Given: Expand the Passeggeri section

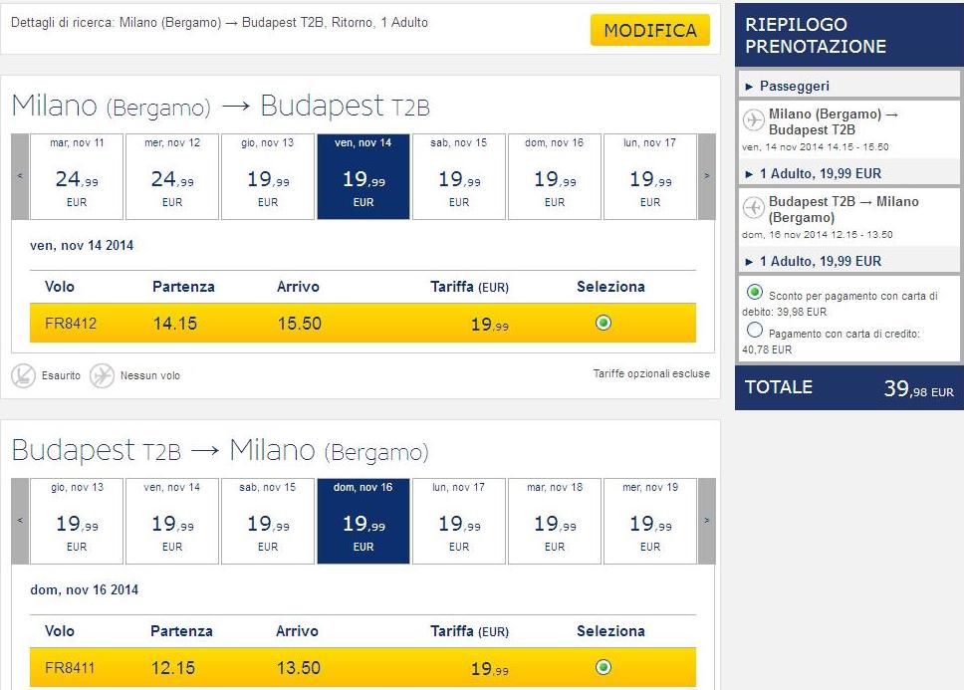Looking at the screenshot, I should tap(794, 87).
